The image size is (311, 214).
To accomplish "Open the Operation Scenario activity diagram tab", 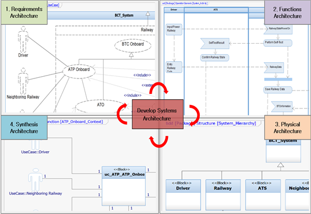I will 185,3.
